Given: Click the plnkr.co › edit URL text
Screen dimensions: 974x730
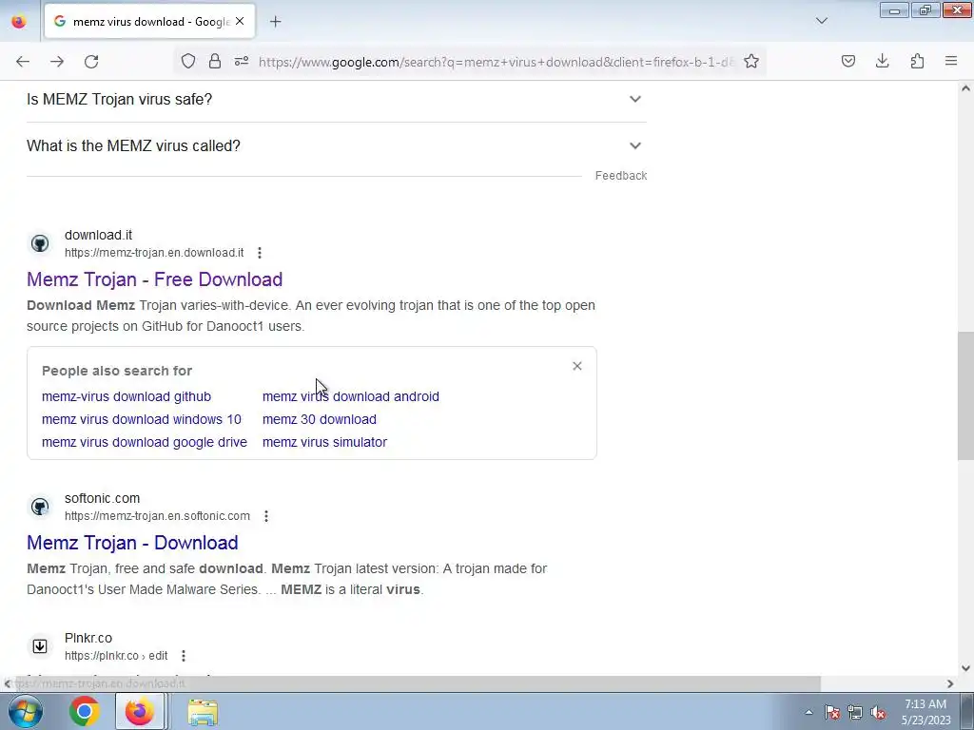Looking at the screenshot, I should click(x=116, y=656).
